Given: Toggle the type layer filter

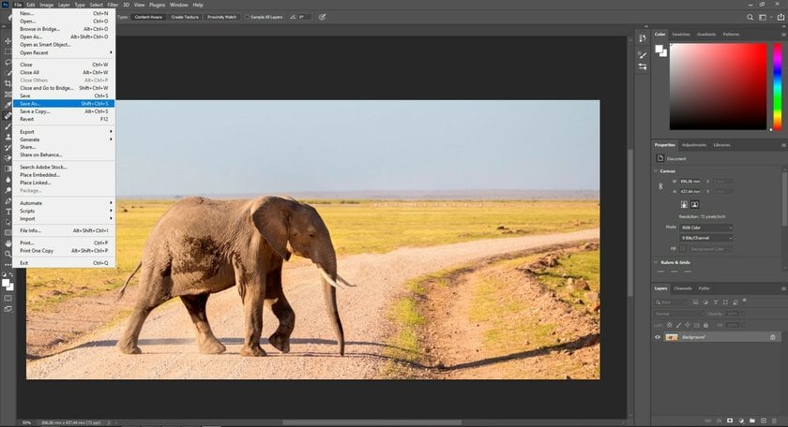Looking at the screenshot, I should pos(715,302).
